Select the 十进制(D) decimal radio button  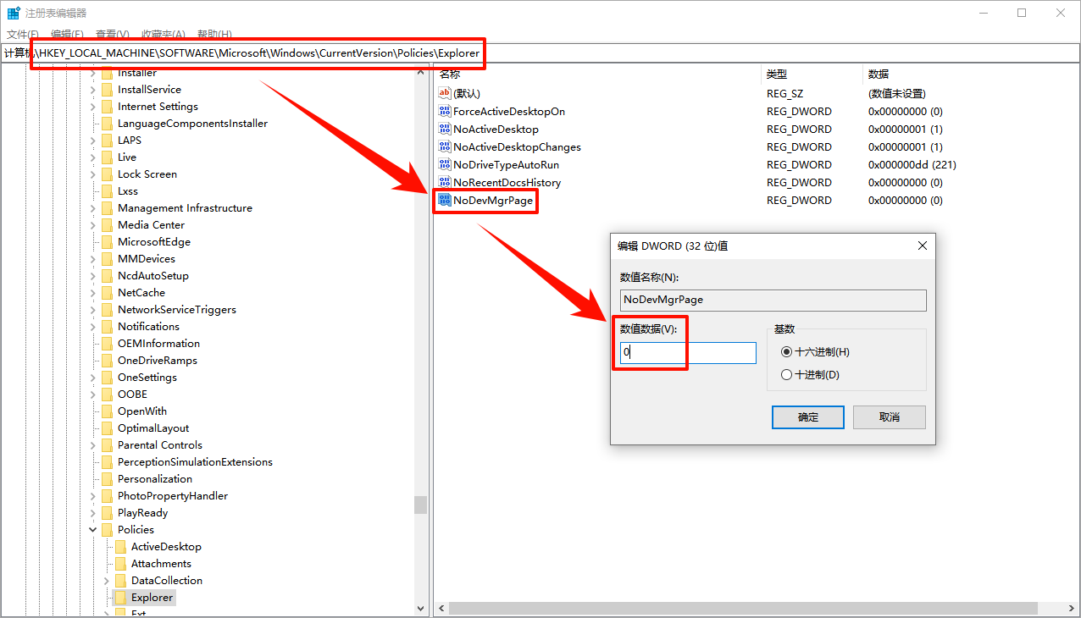[x=787, y=374]
